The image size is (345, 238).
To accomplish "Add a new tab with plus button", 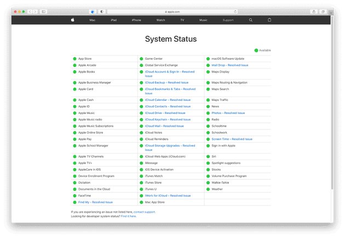I will pyautogui.click(x=331, y=13).
